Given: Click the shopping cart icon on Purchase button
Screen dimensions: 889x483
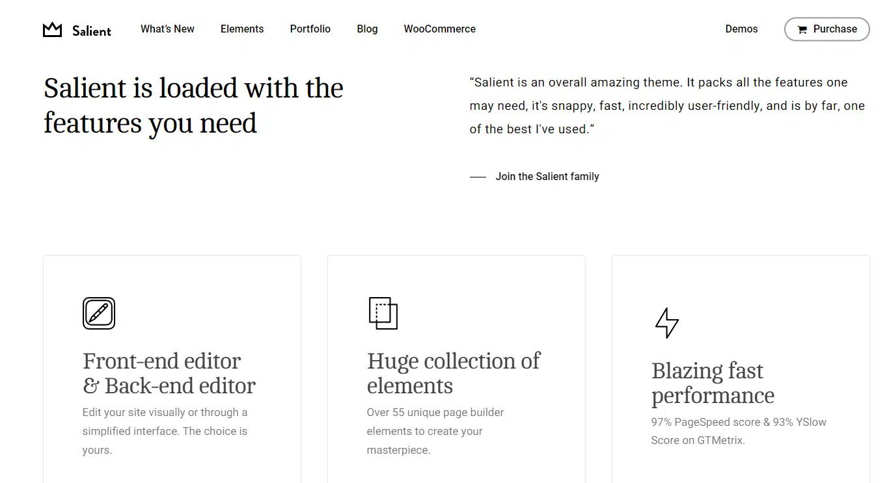Looking at the screenshot, I should coord(804,29).
